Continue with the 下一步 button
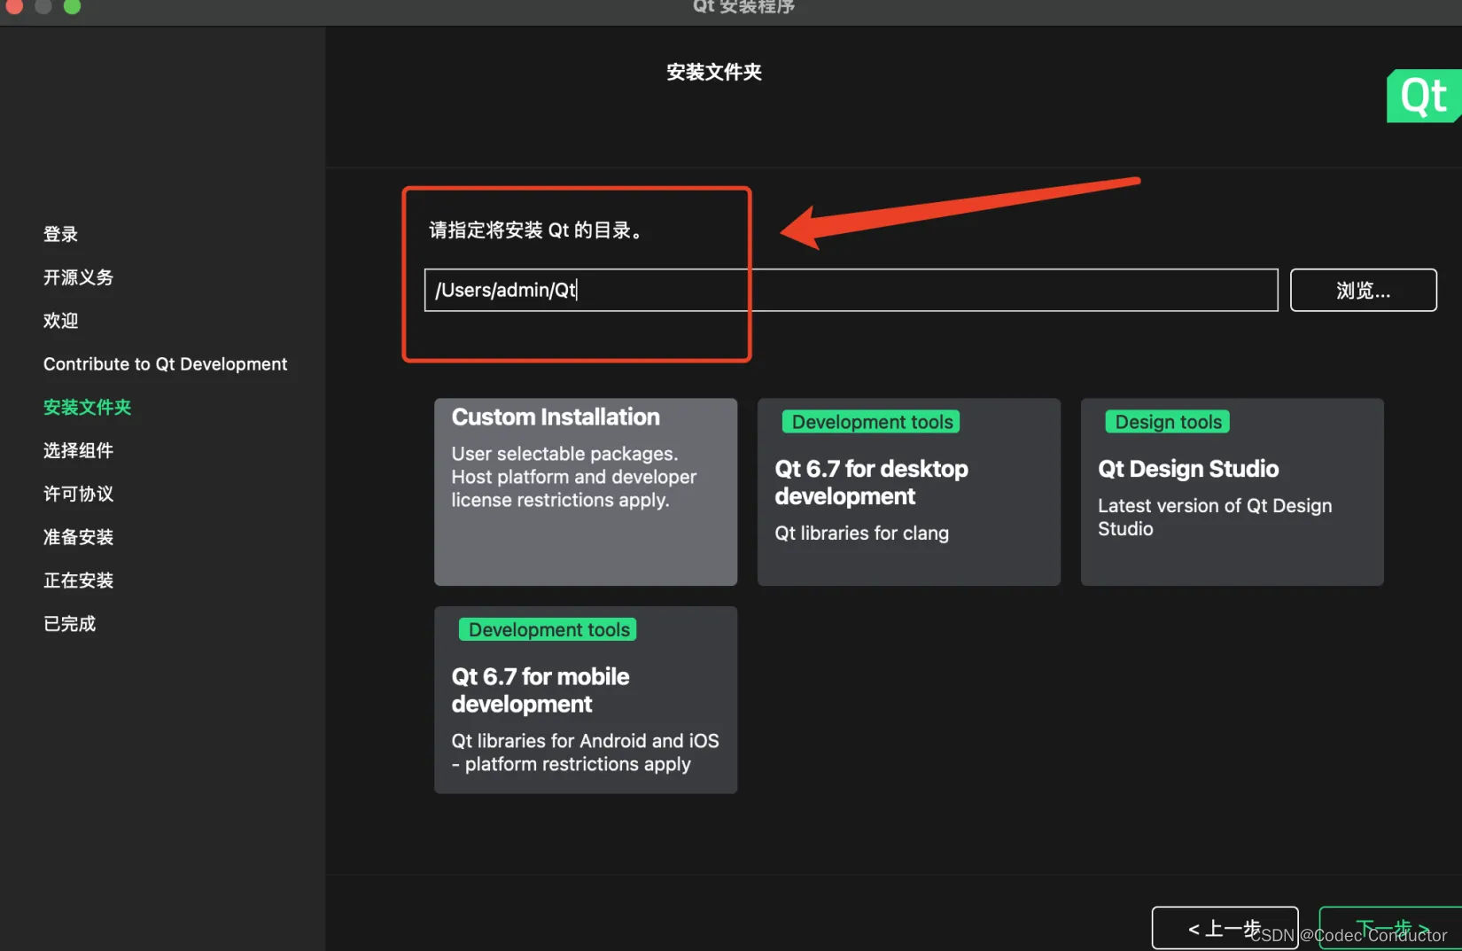1462x951 pixels. (1391, 928)
